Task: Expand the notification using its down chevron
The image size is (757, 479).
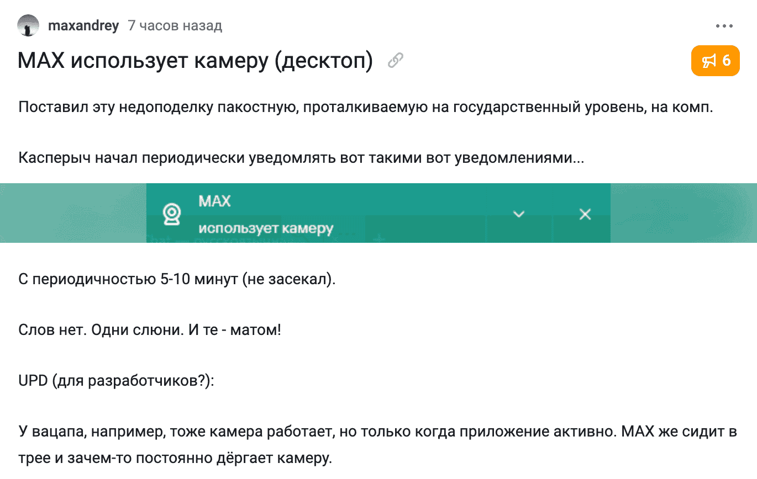Action: pyautogui.click(x=518, y=214)
